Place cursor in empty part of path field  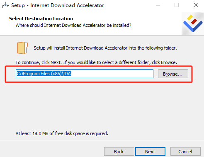coord(112,74)
